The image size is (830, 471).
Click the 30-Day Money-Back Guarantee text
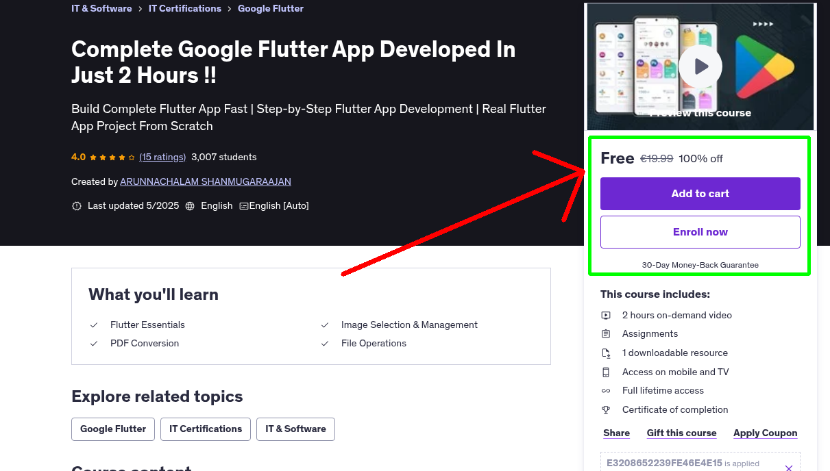700,265
